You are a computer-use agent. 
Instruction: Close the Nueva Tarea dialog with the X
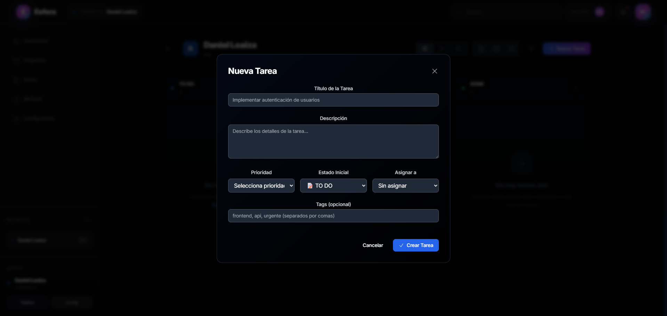click(434, 71)
